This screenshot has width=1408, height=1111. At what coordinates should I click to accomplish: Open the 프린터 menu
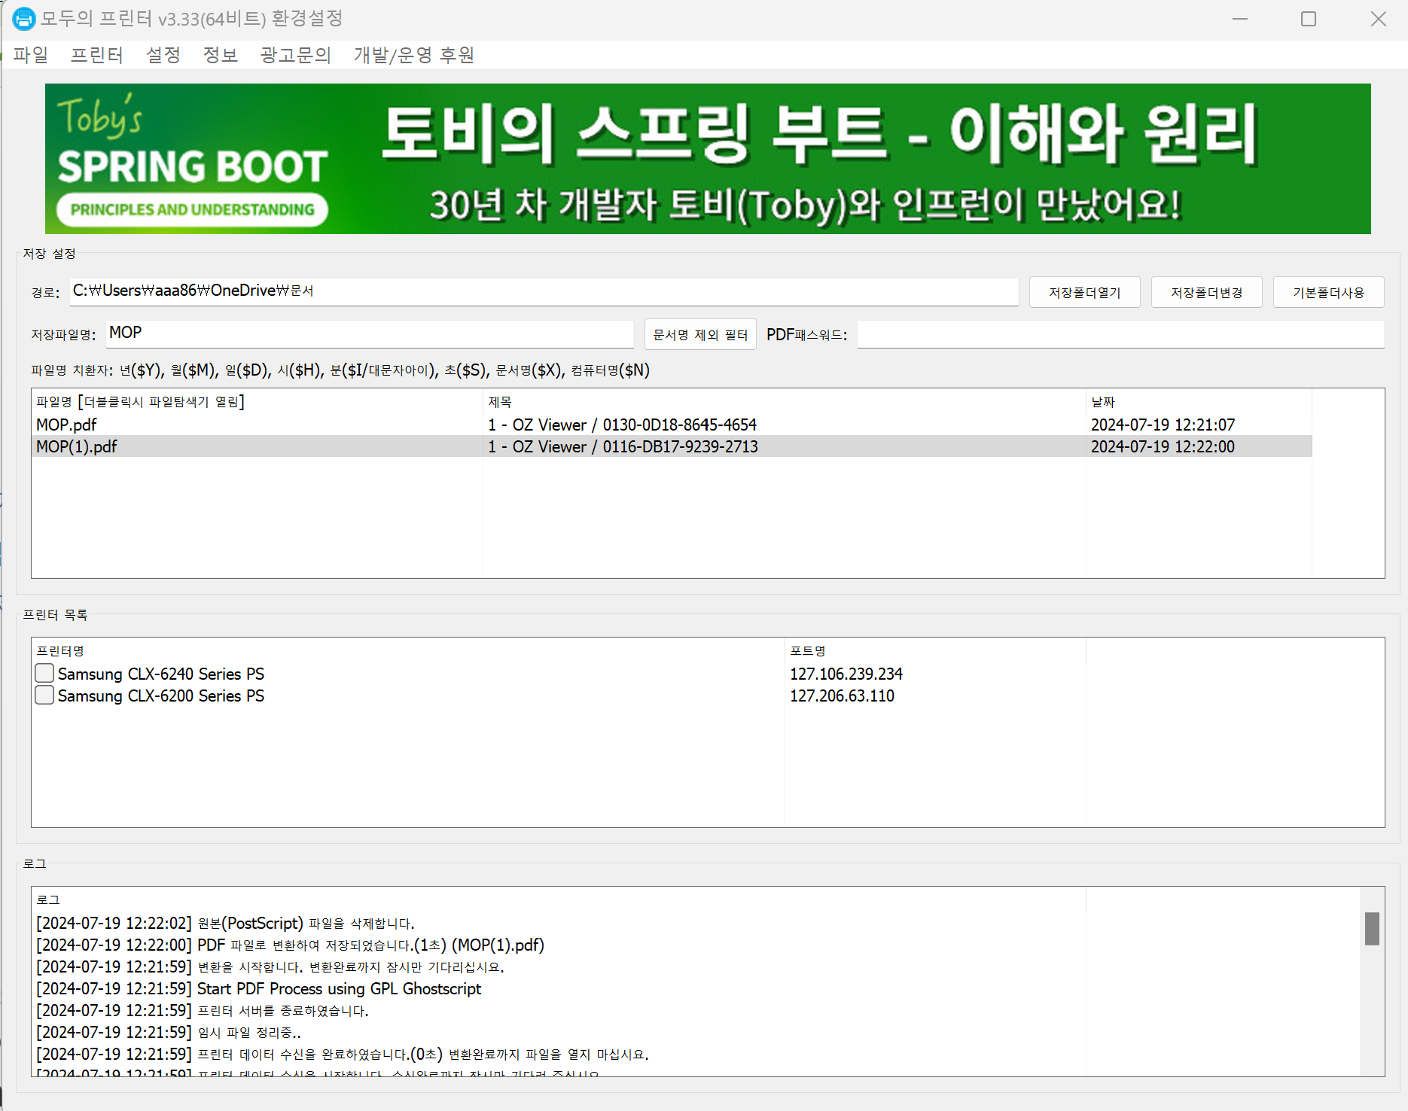click(97, 55)
